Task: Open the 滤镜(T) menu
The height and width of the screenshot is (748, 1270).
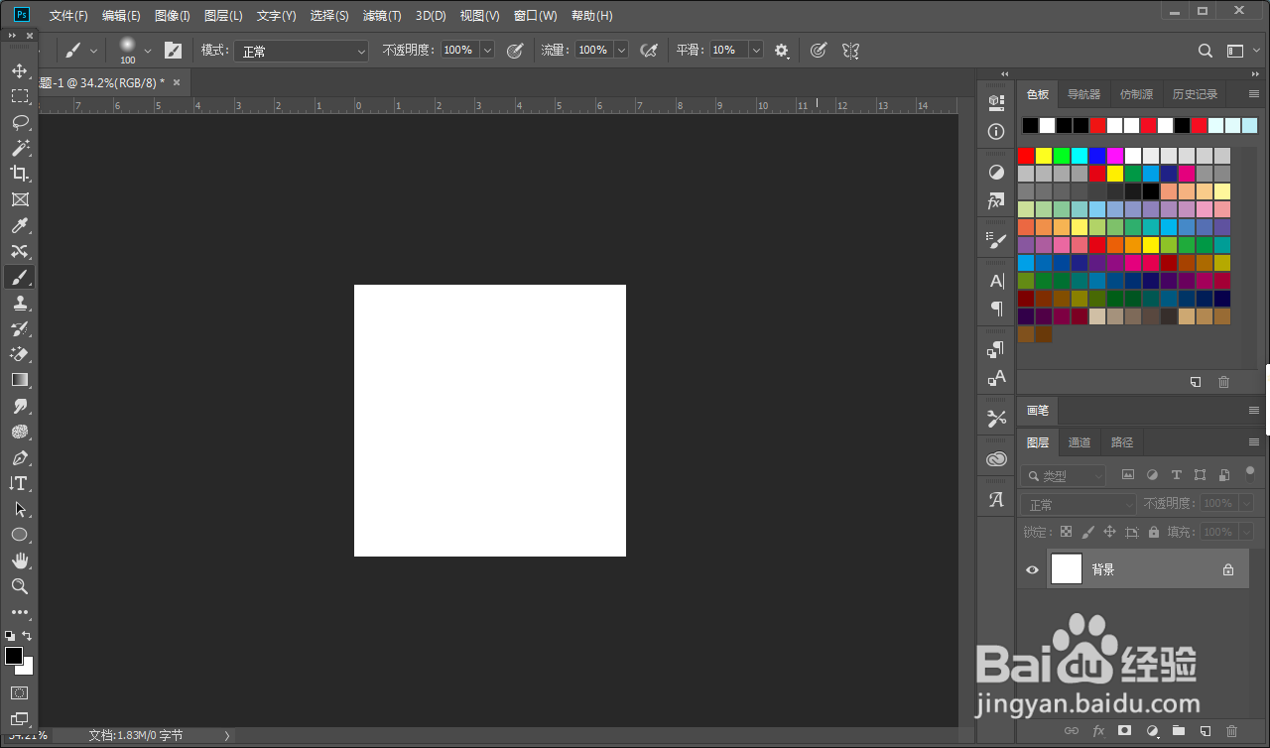Action: [x=382, y=16]
